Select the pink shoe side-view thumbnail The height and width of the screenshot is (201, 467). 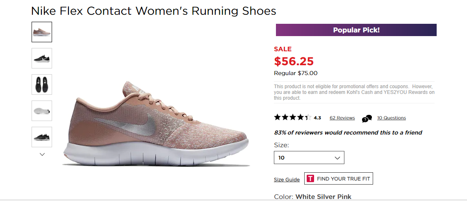[x=42, y=32]
